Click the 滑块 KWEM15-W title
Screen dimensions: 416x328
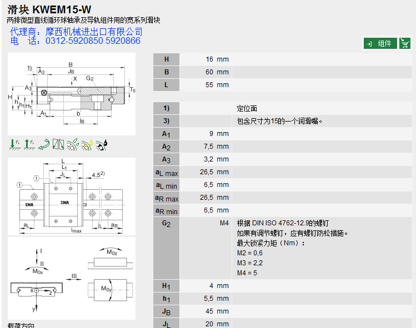(50, 9)
